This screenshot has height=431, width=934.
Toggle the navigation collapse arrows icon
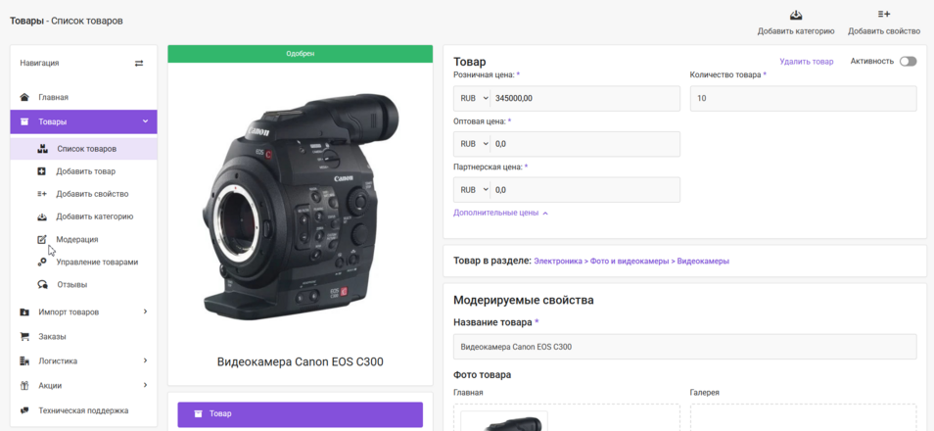point(139,64)
